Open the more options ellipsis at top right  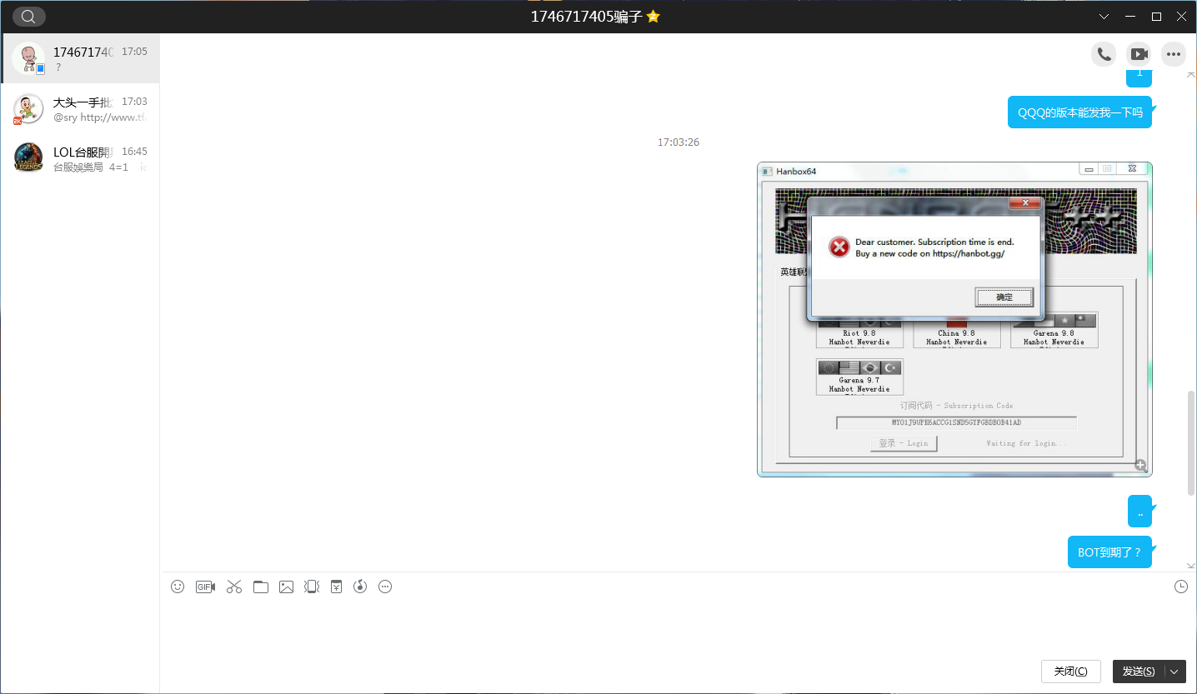(1174, 54)
